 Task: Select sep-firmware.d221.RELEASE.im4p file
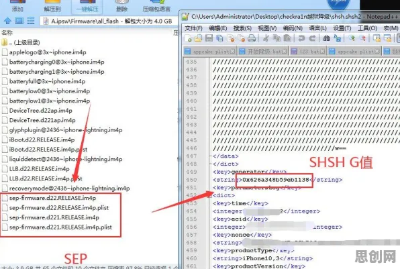click(50, 217)
